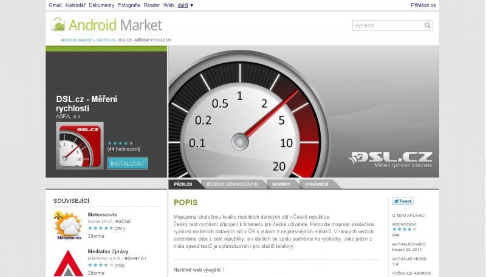The height and width of the screenshot is (277, 486).
Task: Click the Nástroje breadcrumb link
Action: (x=106, y=40)
